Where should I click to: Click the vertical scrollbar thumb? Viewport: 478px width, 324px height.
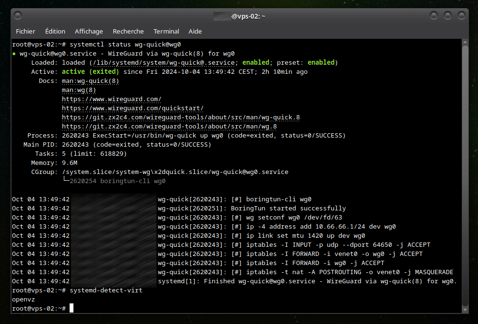465,176
